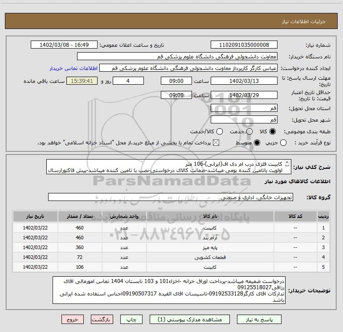This screenshot has width=343, height=332.
Task: Click the remaining days field showing 4
Action: pyautogui.click(x=128, y=81)
